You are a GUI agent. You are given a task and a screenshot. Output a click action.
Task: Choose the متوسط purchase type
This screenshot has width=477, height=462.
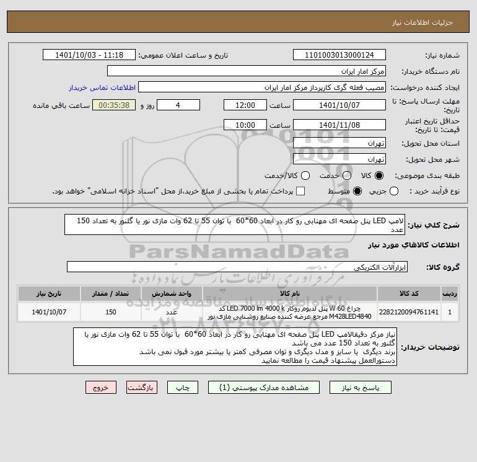click(x=357, y=191)
